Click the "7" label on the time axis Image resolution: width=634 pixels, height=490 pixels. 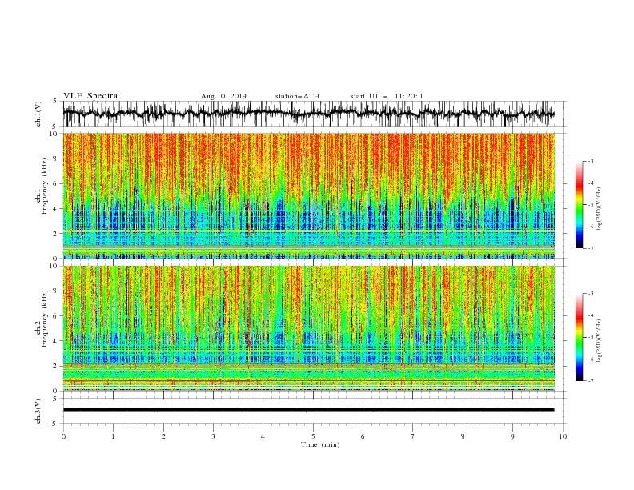[413, 436]
